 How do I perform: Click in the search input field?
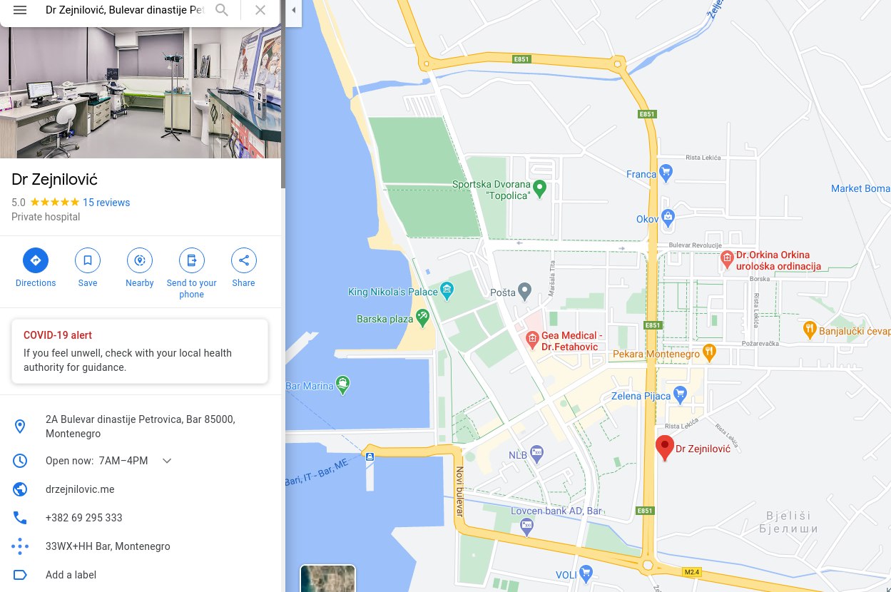125,10
